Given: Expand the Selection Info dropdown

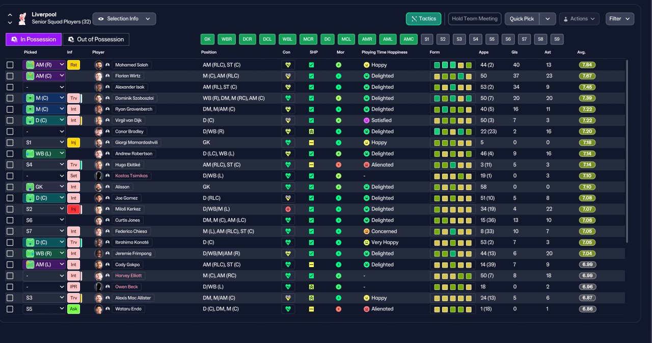Looking at the screenshot, I should pyautogui.click(x=124, y=19).
